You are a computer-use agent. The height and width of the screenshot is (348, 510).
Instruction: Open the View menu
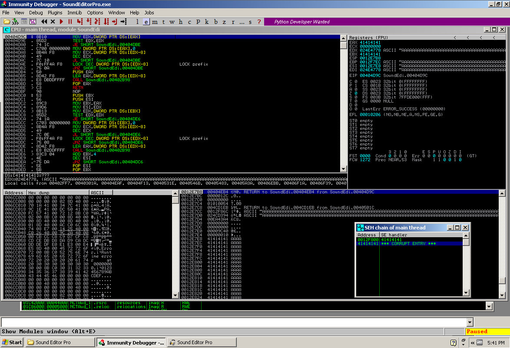19,13
